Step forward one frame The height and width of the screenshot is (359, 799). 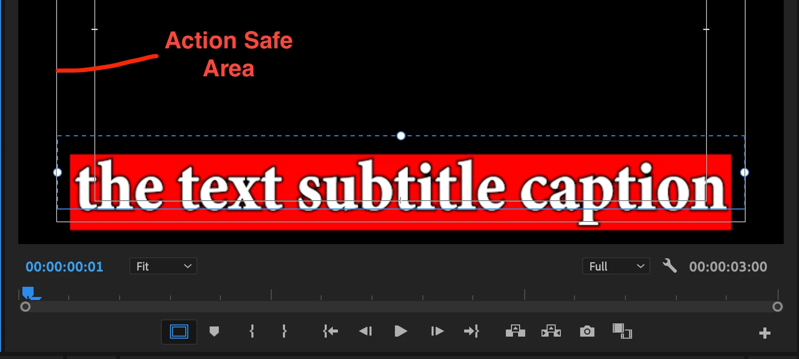coord(437,332)
